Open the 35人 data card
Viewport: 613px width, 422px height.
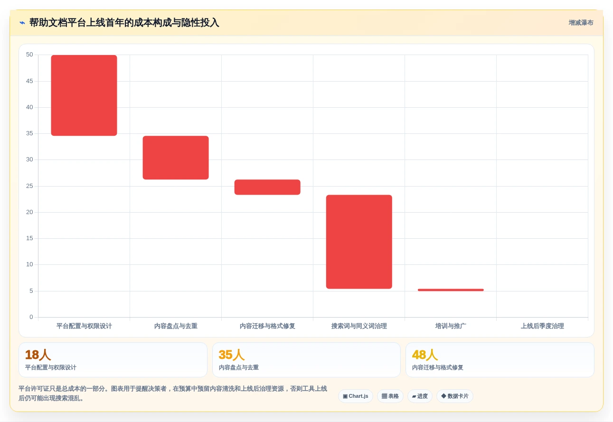click(306, 360)
